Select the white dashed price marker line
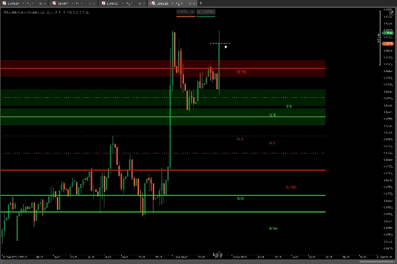This screenshot has width=397, height=264. click(x=220, y=43)
